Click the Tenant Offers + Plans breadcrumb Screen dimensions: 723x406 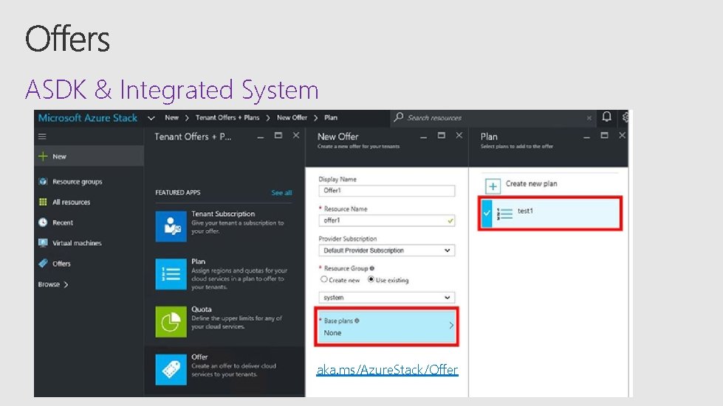point(227,118)
